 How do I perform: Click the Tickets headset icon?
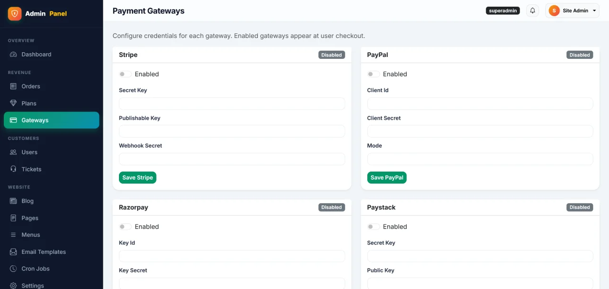point(13,169)
